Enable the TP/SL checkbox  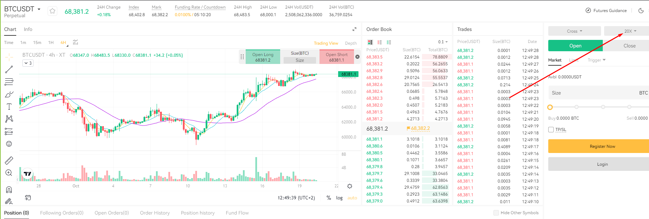[551, 130]
